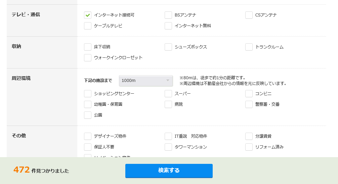Select the ケーブルテレビ checkbox

click(88, 26)
